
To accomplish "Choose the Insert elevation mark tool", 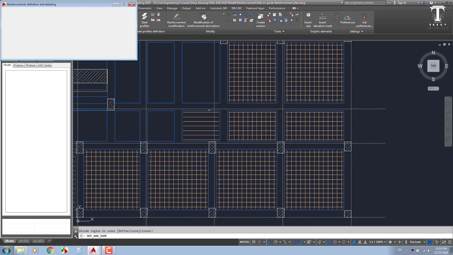I will coord(322,20).
